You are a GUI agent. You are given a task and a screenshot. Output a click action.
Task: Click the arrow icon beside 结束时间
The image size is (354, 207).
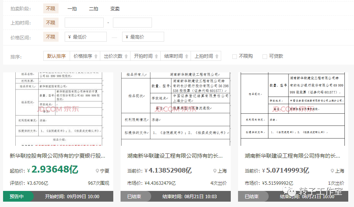[186, 56]
